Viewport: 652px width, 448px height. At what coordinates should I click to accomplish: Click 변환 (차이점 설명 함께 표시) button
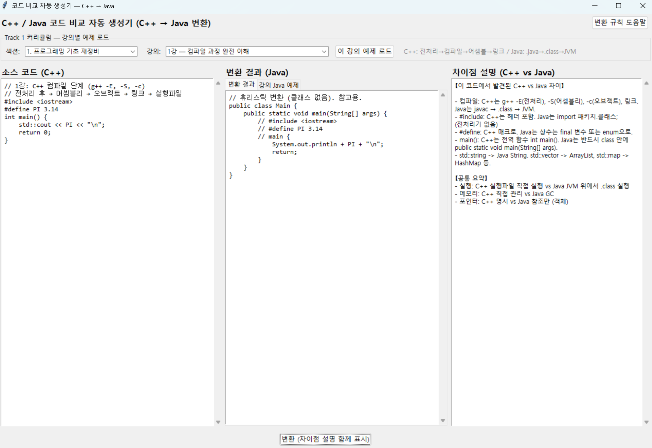click(325, 439)
